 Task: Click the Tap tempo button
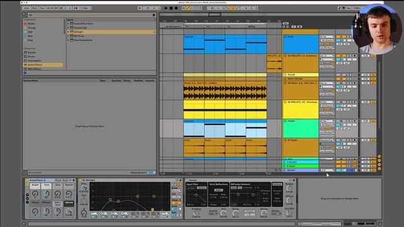(x=42, y=8)
